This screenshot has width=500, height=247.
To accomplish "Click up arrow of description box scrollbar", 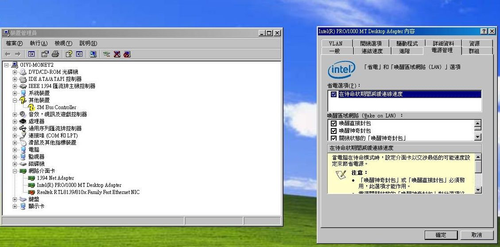I will (x=478, y=157).
